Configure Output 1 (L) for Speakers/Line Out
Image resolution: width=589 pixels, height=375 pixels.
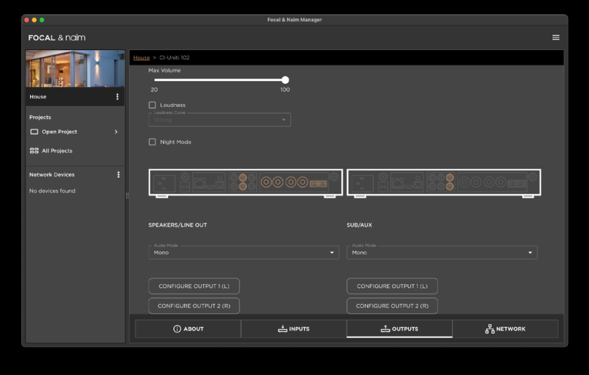[x=194, y=286]
